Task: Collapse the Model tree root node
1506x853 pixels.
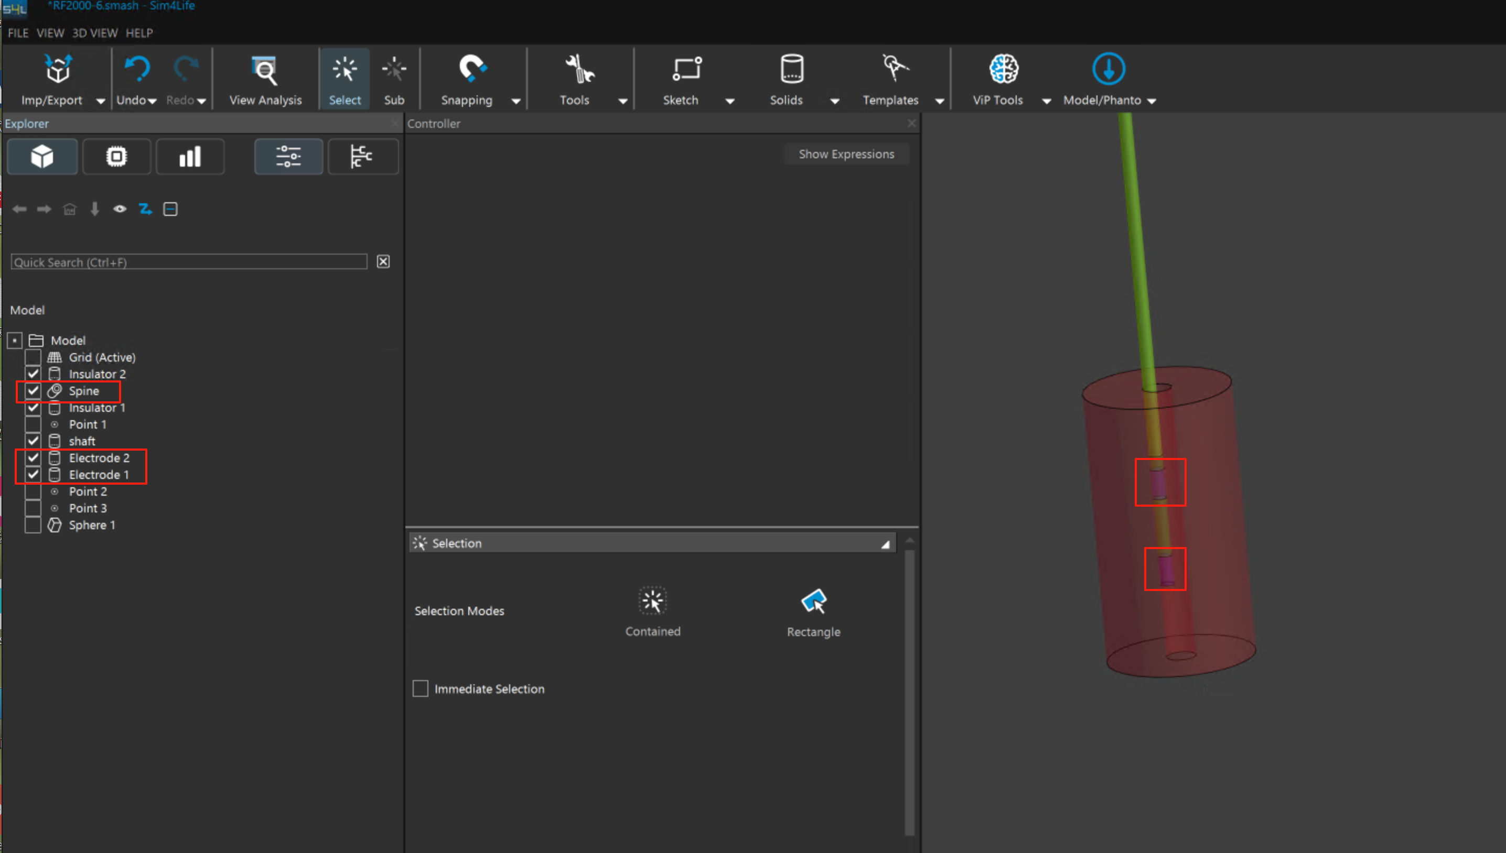Action: tap(15, 341)
